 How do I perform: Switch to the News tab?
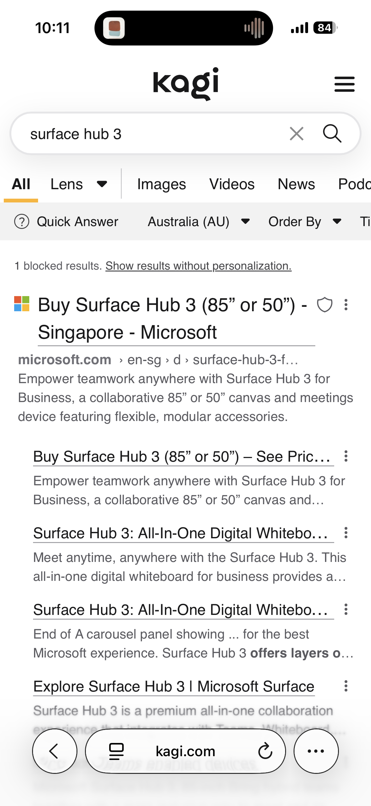click(296, 184)
